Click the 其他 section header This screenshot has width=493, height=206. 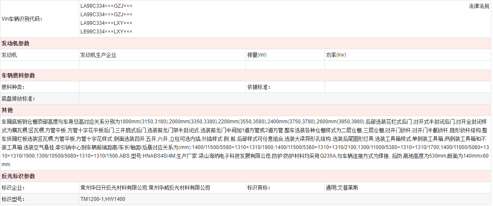[7, 110]
